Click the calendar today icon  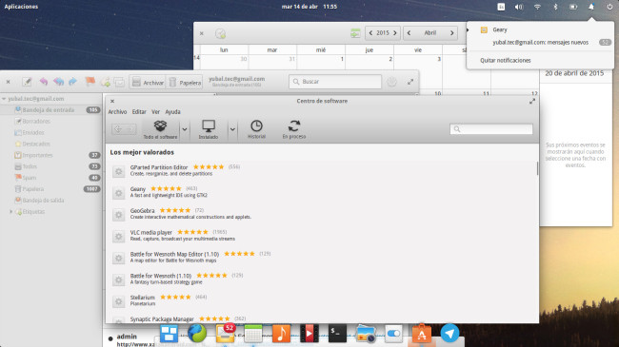coord(355,33)
